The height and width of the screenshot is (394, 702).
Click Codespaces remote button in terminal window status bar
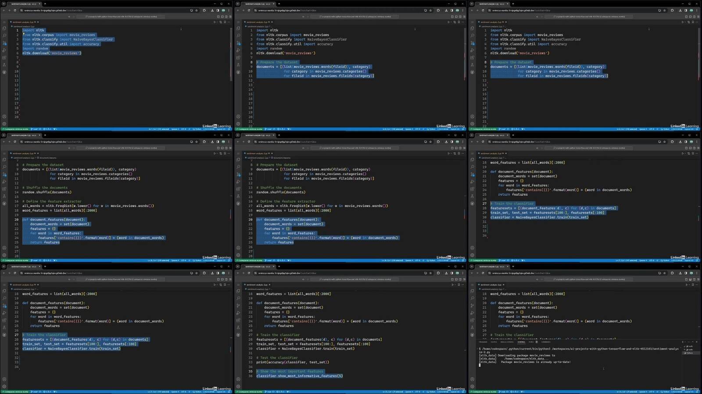tap(483, 392)
